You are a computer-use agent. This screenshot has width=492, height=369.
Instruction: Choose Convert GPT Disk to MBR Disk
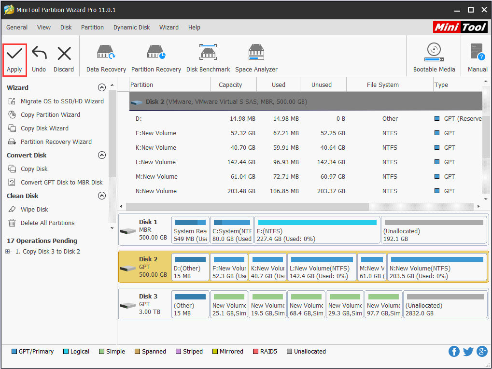point(61,182)
